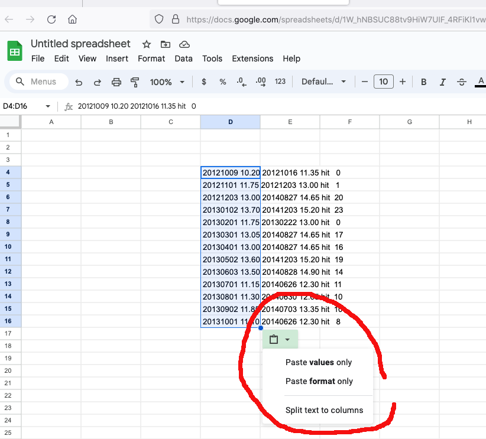The width and height of the screenshot is (486, 439).
Task: Open the Extensions menu
Action: pyautogui.click(x=252, y=58)
